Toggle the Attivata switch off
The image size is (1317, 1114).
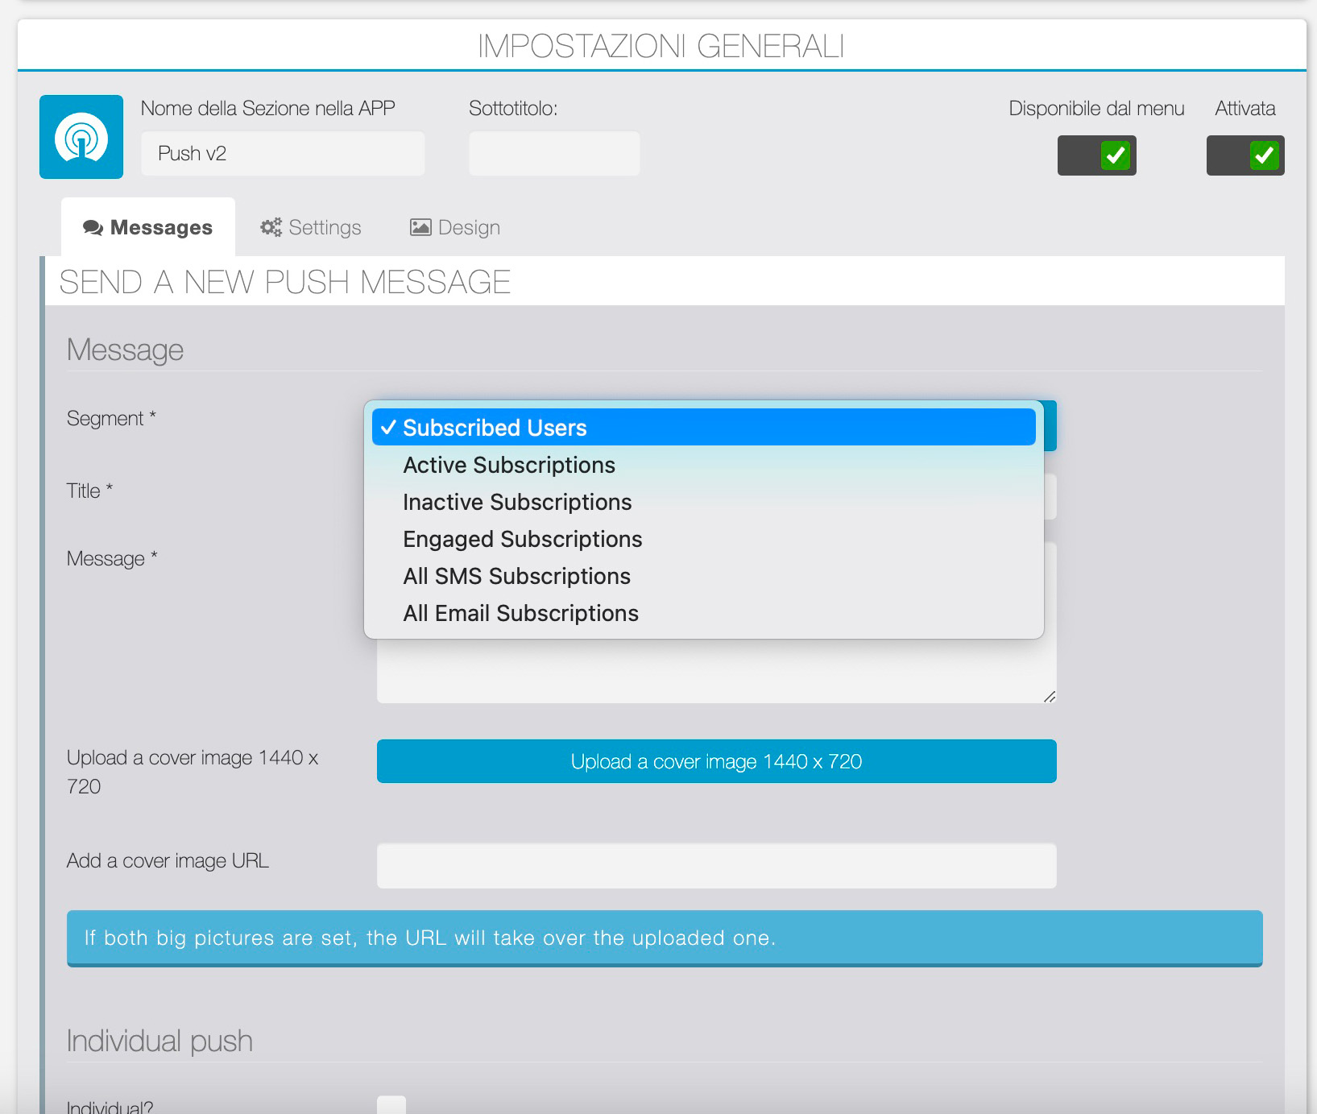click(1245, 155)
